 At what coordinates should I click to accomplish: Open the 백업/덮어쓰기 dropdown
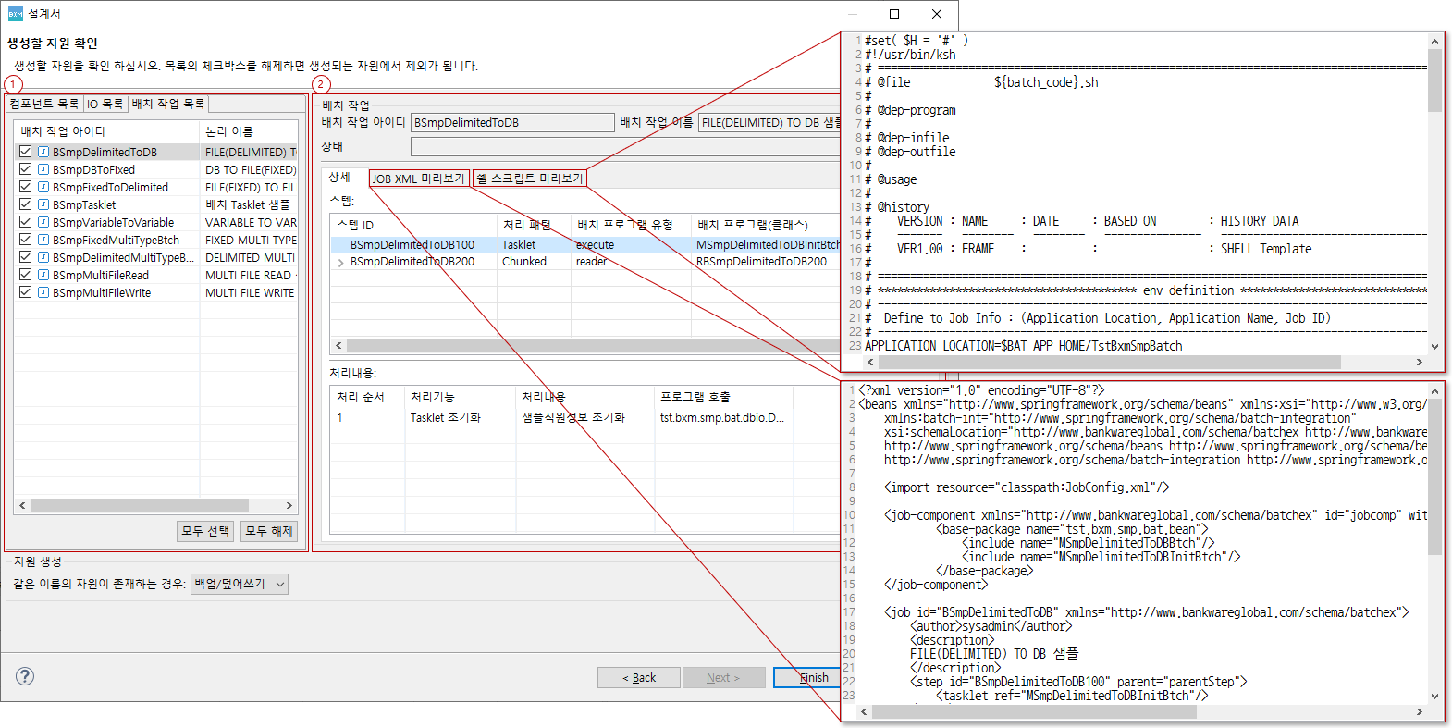click(240, 584)
